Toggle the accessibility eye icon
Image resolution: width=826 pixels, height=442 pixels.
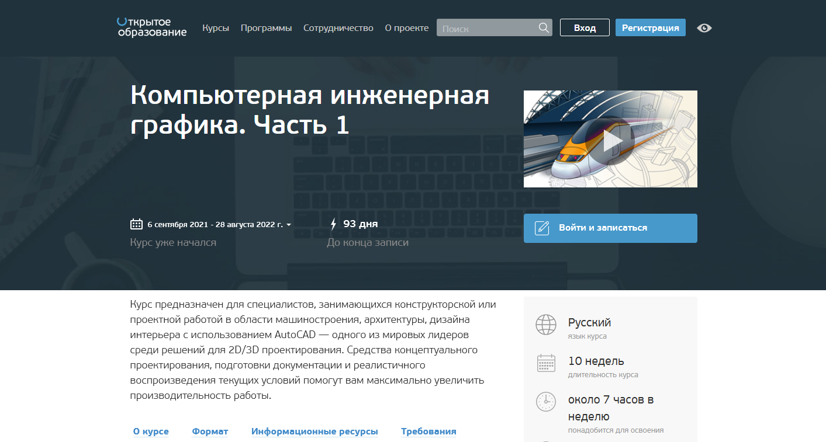pyautogui.click(x=704, y=27)
